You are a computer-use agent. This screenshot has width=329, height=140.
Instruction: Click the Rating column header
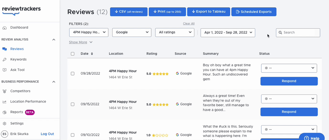click(152, 54)
